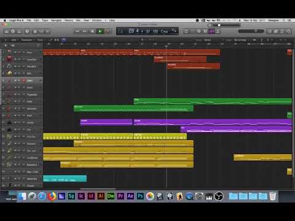Open the List Editors panel icon
The height and width of the screenshot is (221, 295).
[270, 31]
